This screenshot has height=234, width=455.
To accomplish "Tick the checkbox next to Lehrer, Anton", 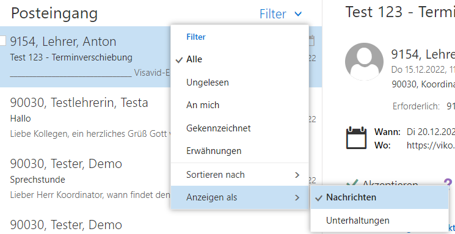I will [x=2, y=41].
